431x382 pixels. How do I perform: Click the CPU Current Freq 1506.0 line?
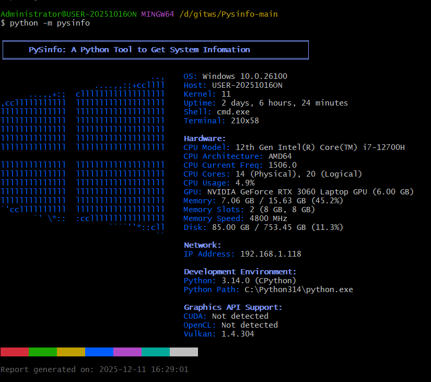coord(240,165)
